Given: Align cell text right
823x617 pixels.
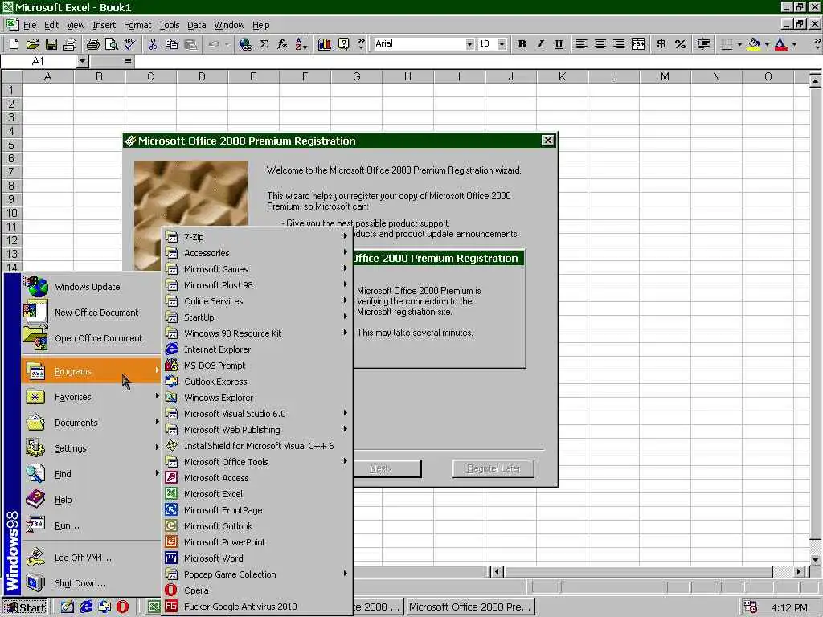Looking at the screenshot, I should 619,44.
